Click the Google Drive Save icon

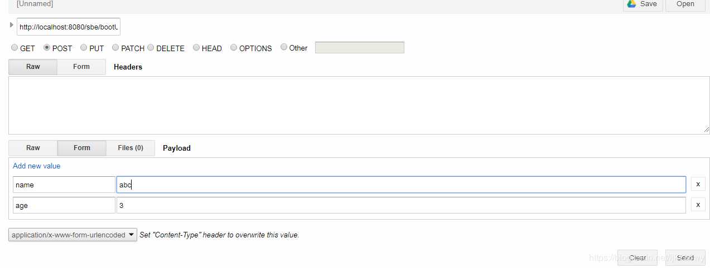click(x=631, y=4)
